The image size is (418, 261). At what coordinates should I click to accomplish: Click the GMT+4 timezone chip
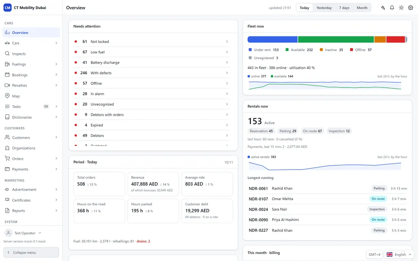pyautogui.click(x=374, y=254)
